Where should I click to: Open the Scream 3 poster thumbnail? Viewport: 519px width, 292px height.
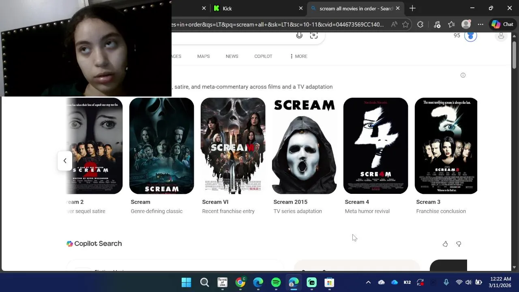(x=446, y=146)
